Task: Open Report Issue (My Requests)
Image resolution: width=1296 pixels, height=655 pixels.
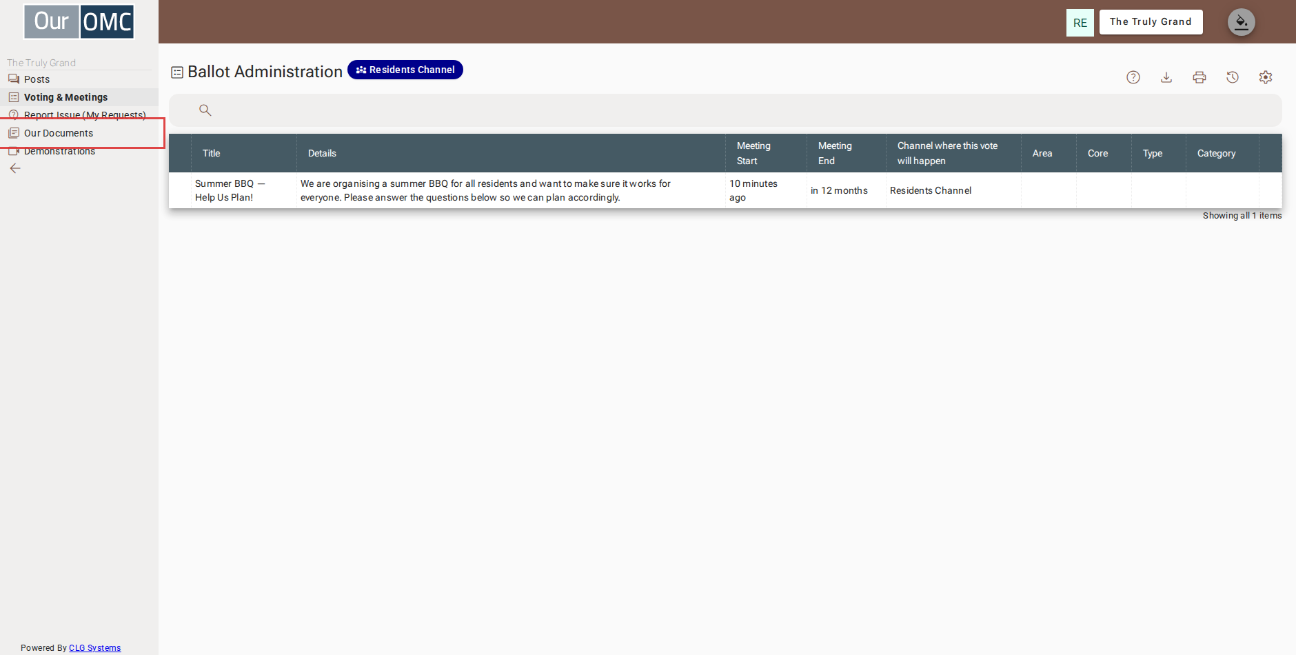Action: [x=79, y=114]
